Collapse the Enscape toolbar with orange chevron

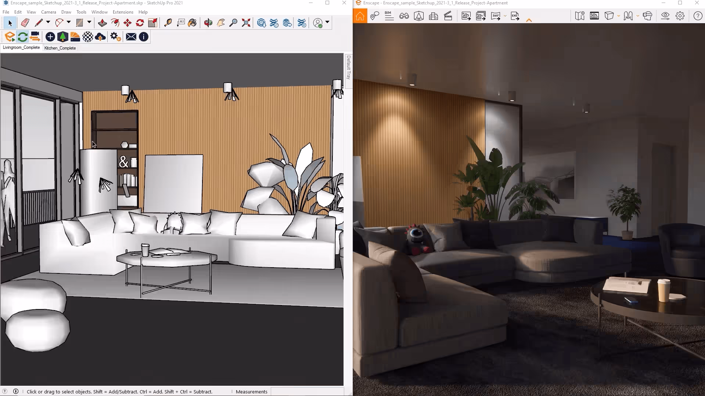pyautogui.click(x=529, y=20)
